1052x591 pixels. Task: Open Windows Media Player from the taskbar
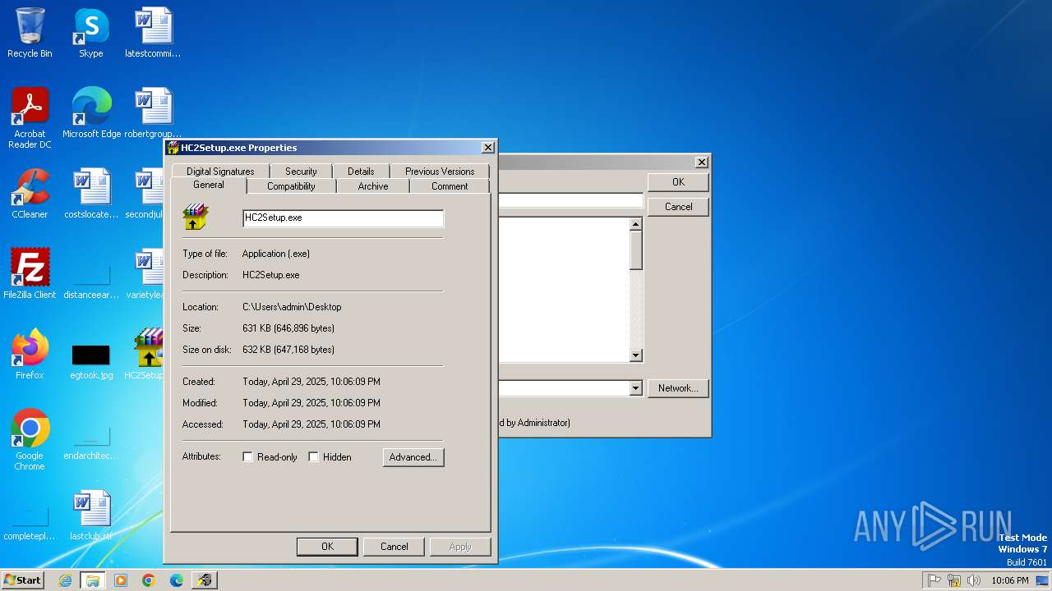point(121,580)
